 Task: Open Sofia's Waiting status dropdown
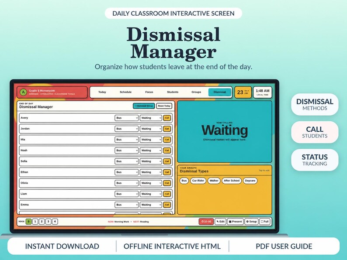coord(151,161)
